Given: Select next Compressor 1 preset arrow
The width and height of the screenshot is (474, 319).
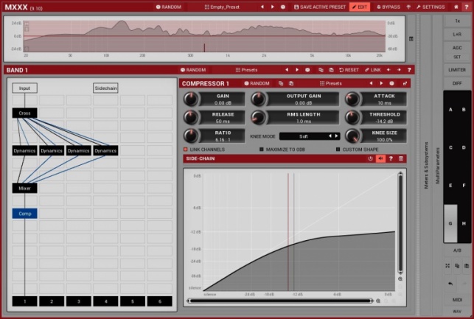Looking at the screenshot, I should click(381, 83).
